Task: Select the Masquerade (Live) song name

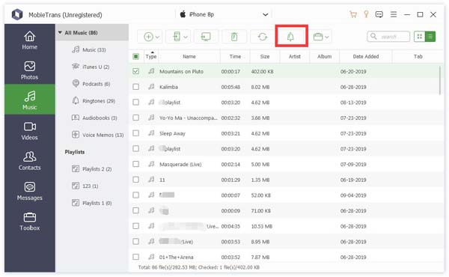Action: tap(180, 164)
